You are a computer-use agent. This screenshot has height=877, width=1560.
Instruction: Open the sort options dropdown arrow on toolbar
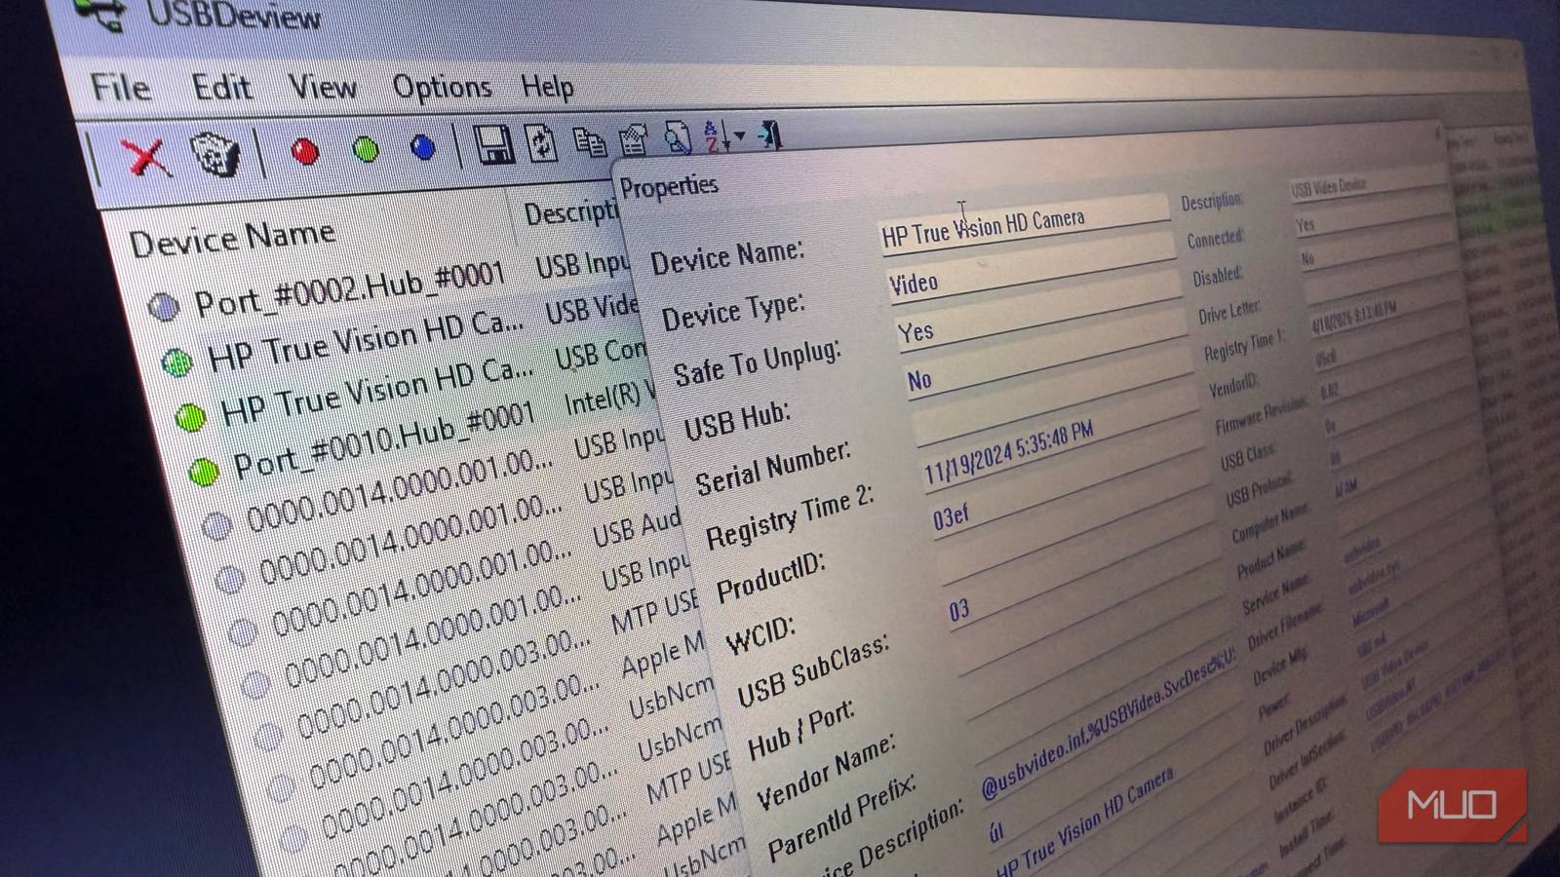pyautogui.click(x=738, y=135)
